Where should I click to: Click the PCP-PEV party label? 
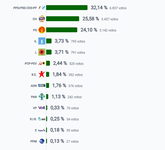point(31,63)
